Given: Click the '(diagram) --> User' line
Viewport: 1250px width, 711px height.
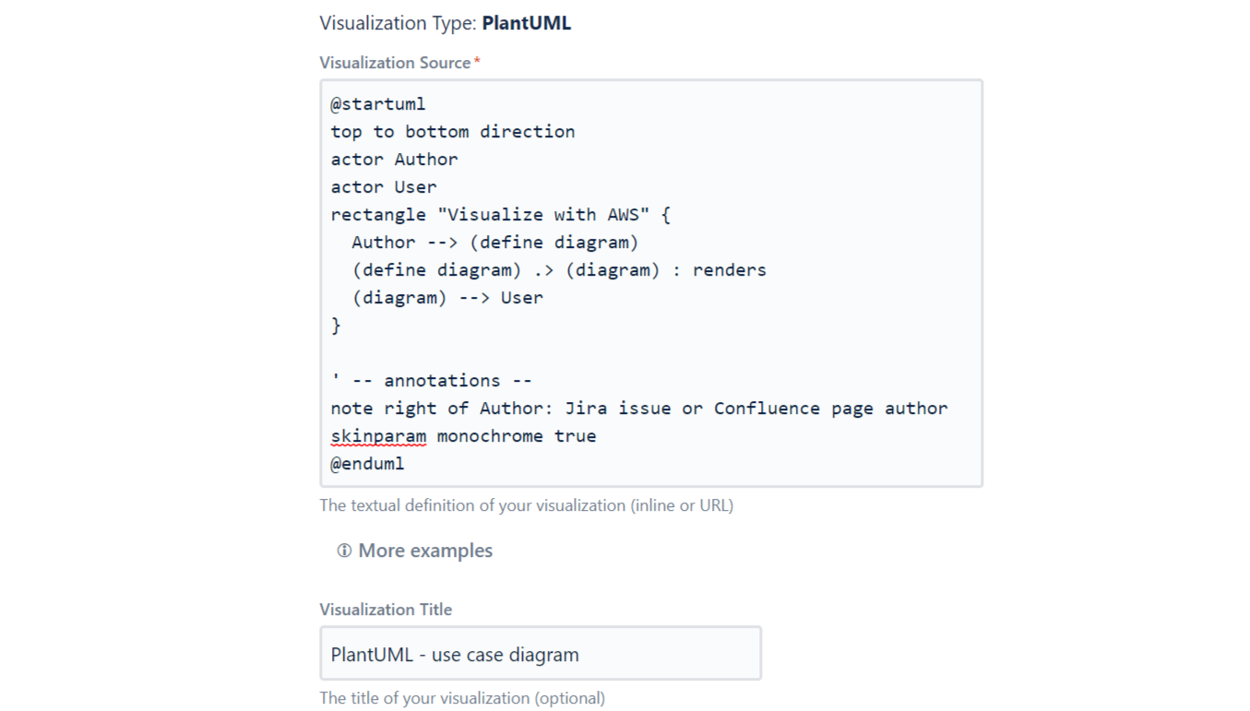Looking at the screenshot, I should pos(447,298).
